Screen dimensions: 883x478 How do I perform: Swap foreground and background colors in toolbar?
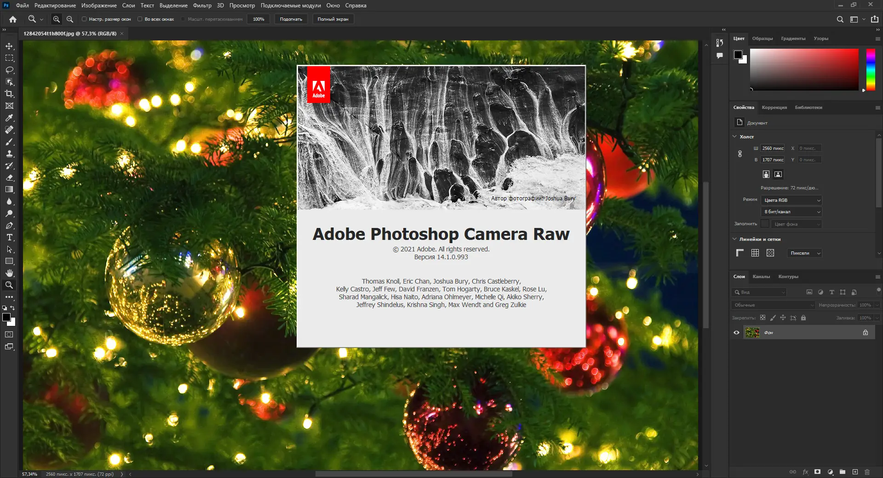point(12,308)
